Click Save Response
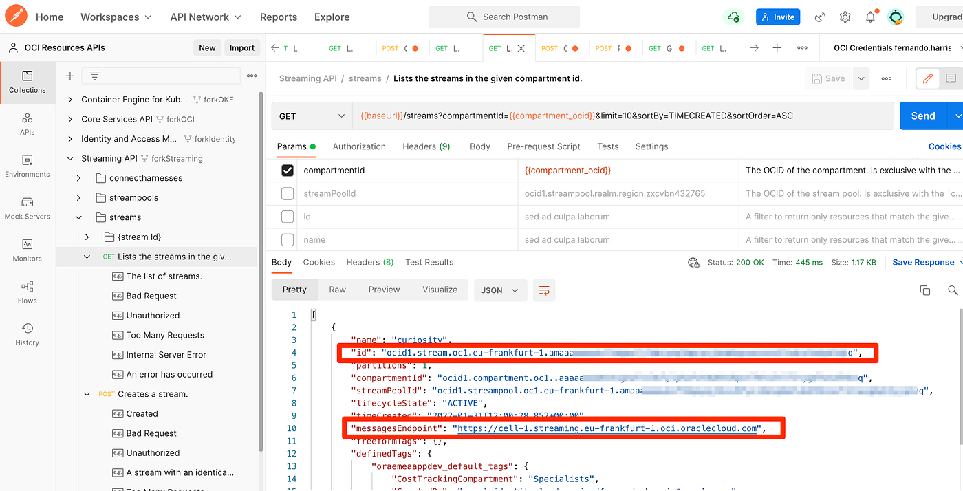Screen dimensions: 963x491 pyautogui.click(x=923, y=262)
